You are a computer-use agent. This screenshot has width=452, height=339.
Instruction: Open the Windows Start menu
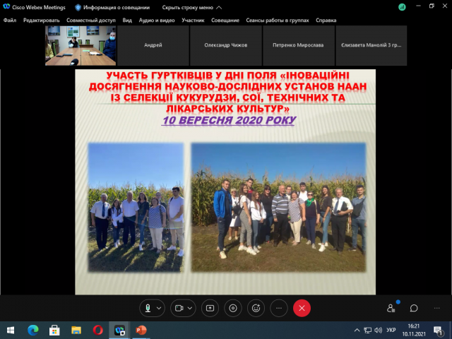(x=11, y=330)
